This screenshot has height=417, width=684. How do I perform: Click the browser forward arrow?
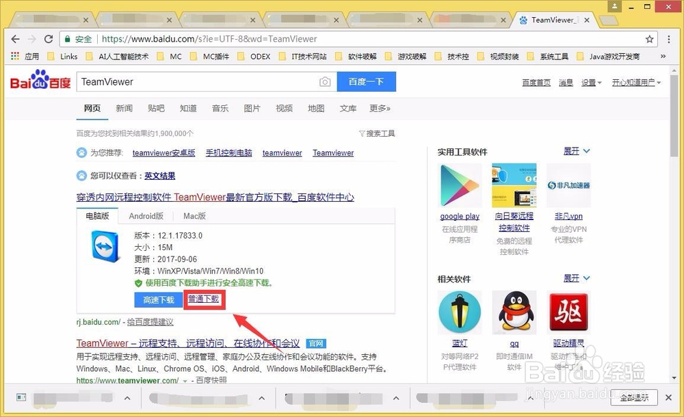coord(32,39)
